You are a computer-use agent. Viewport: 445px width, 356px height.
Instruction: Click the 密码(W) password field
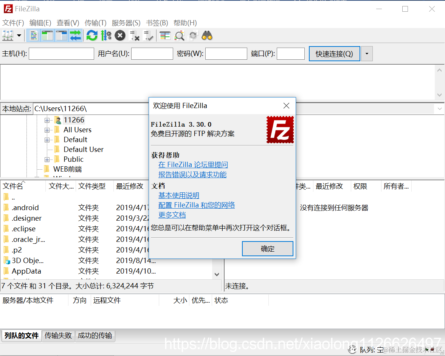pos(226,54)
